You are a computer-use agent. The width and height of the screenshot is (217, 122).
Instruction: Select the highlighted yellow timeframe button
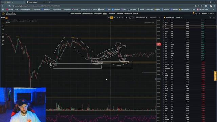tap(112, 18)
